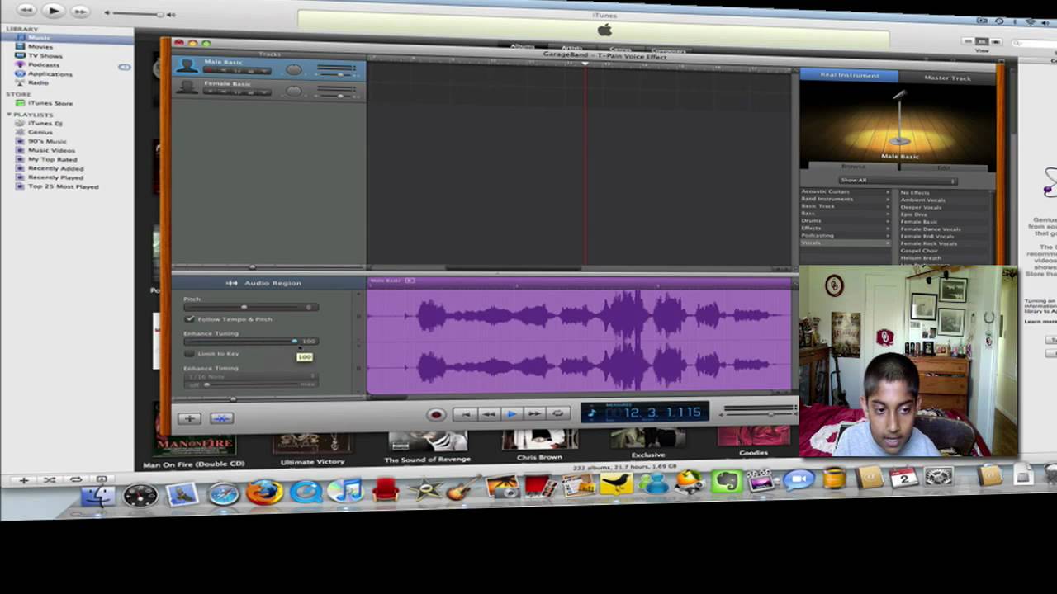The width and height of the screenshot is (1057, 594).
Task: Select the Female Basic track icon
Action: [x=187, y=87]
